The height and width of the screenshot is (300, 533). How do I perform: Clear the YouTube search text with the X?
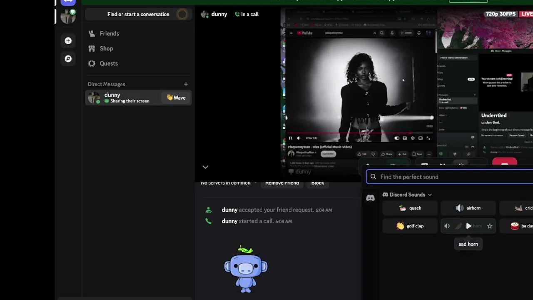point(374,33)
